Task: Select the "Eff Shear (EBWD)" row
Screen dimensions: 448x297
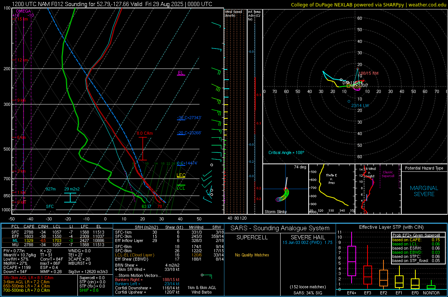Action: (x=169, y=259)
